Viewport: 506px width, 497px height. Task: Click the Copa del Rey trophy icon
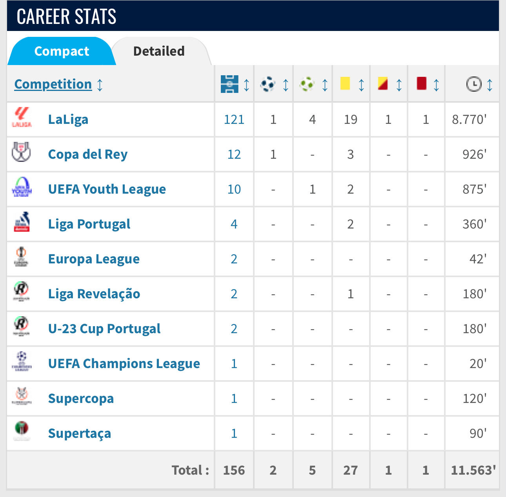coord(22,152)
